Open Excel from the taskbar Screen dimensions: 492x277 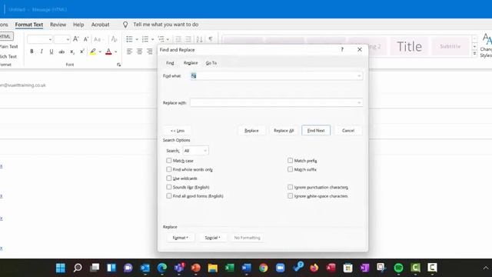230,268
